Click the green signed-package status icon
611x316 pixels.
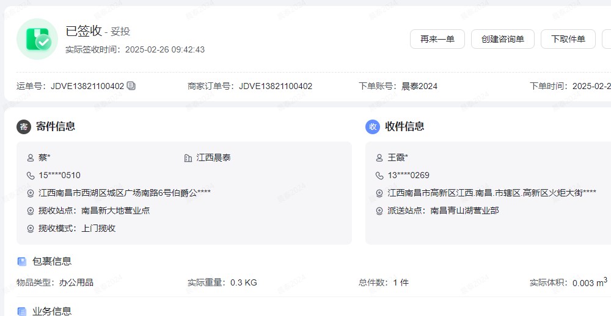(x=37, y=39)
